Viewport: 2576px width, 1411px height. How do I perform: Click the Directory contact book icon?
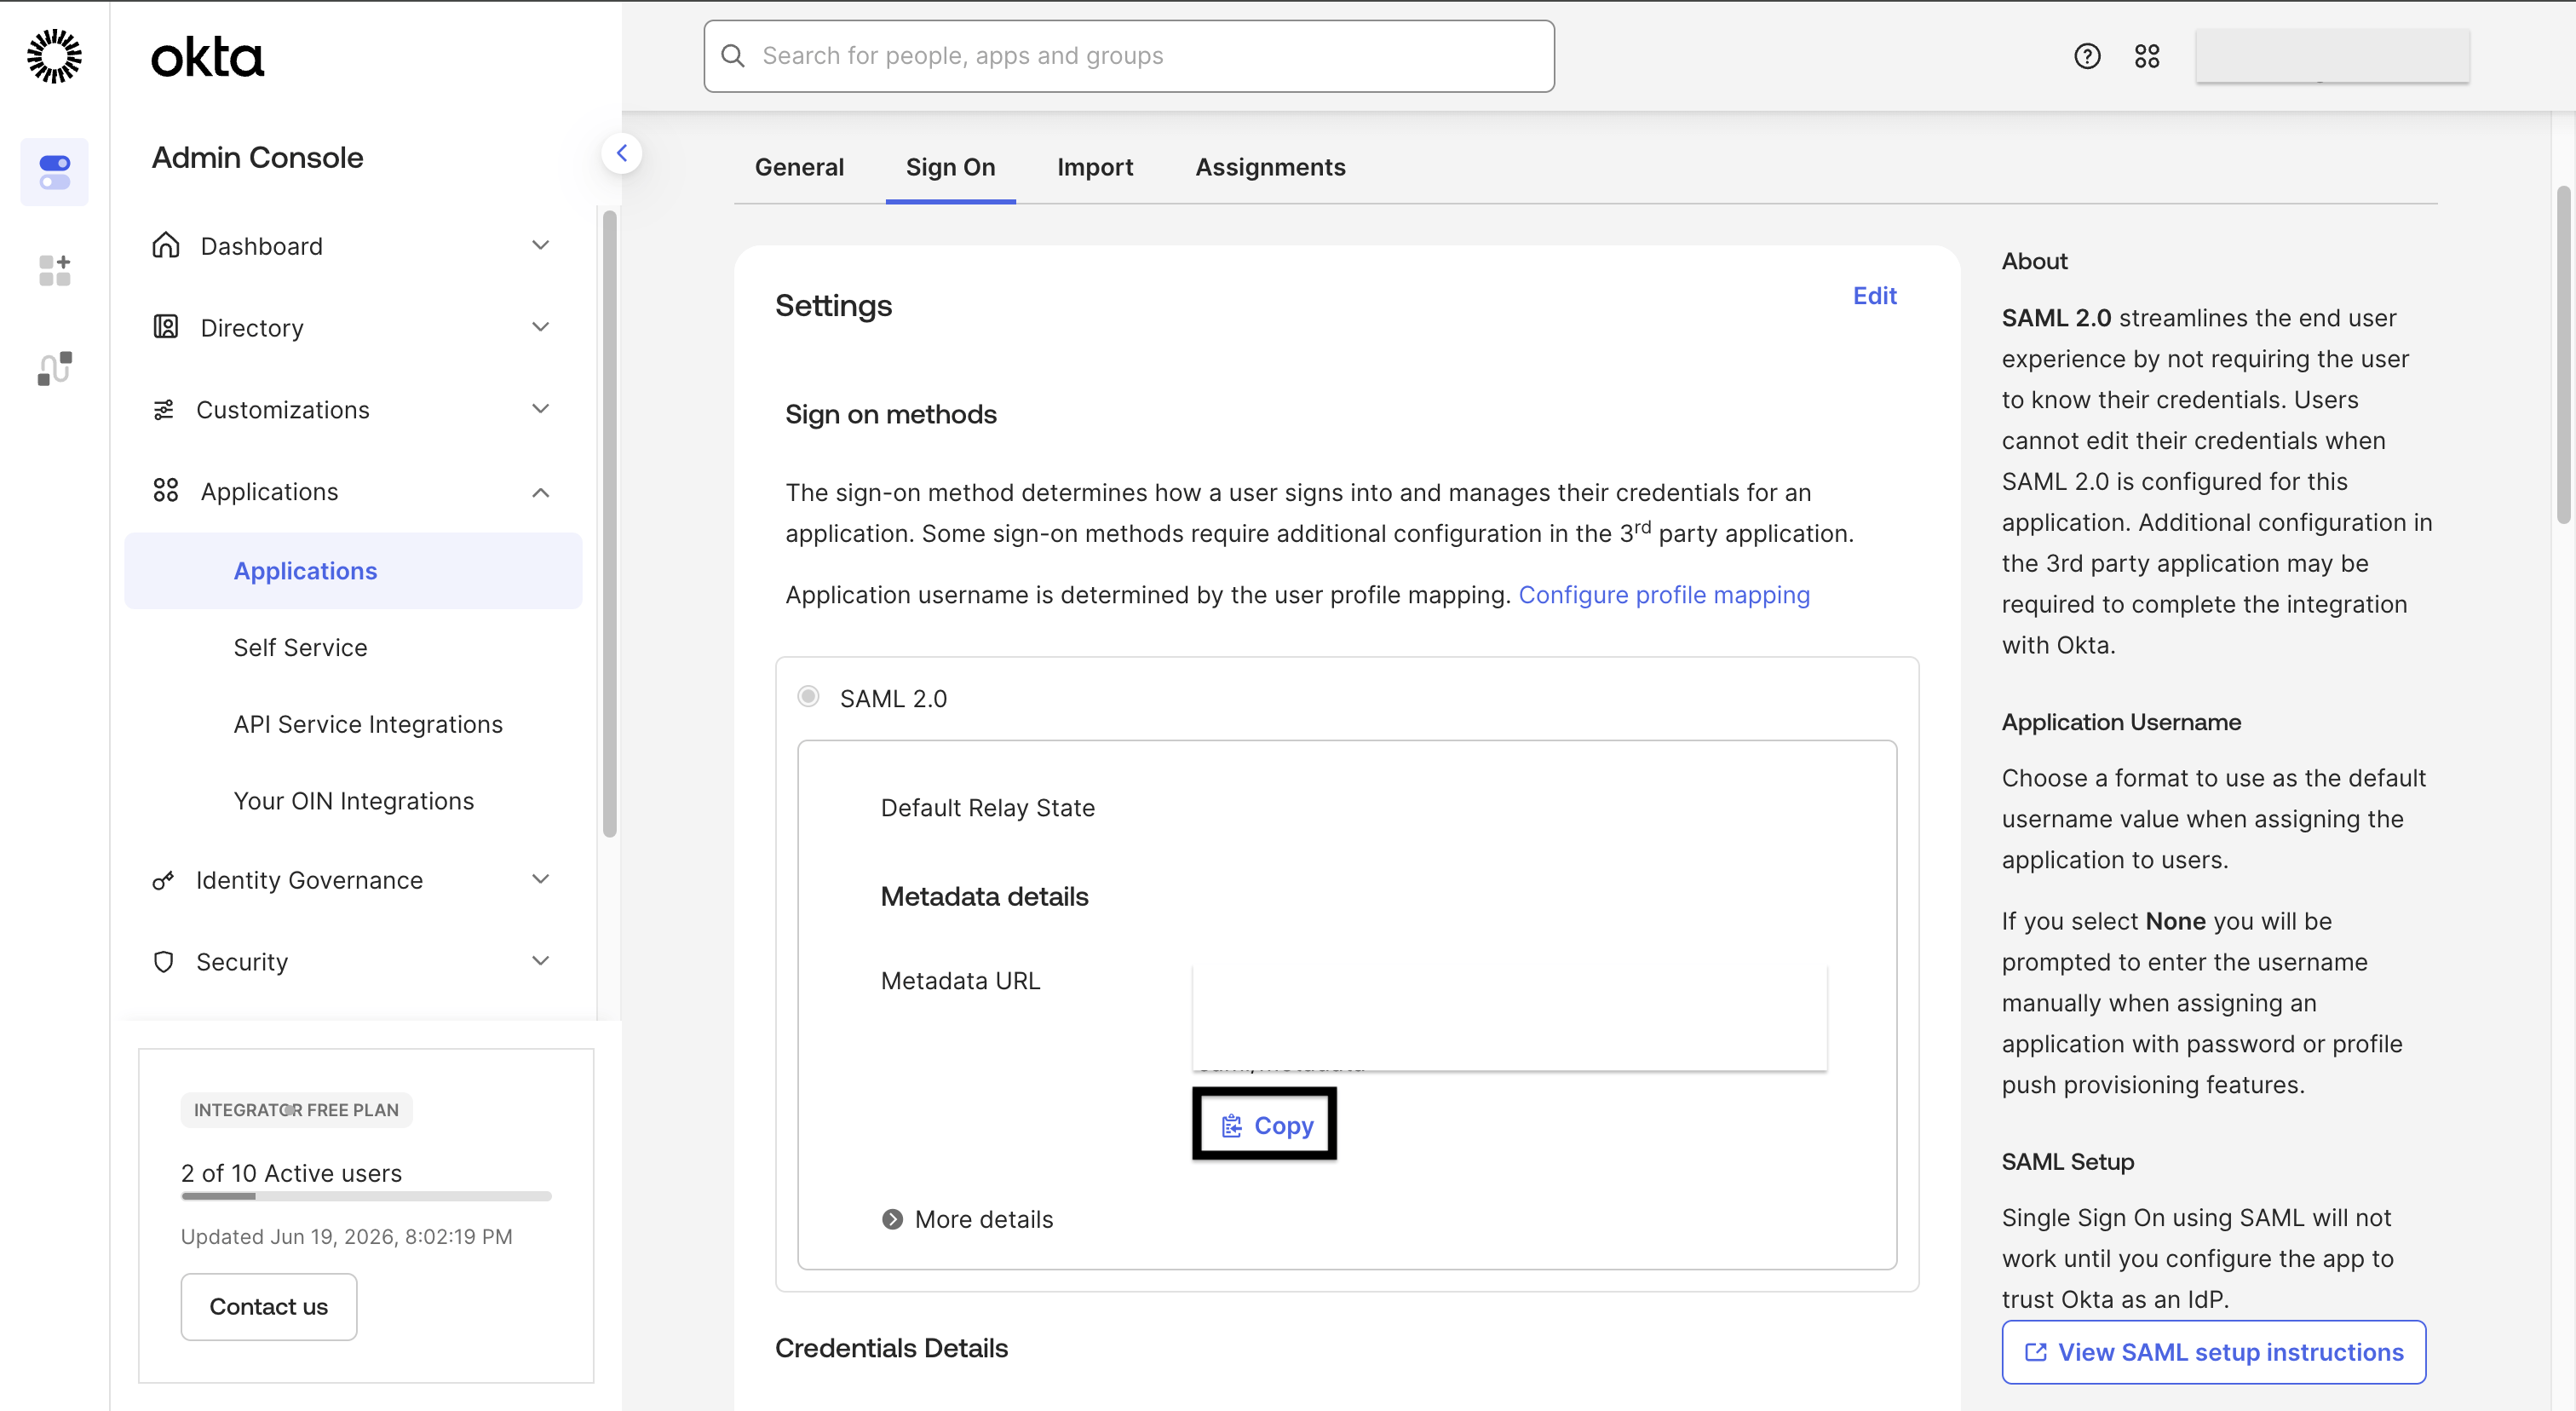[x=165, y=327]
